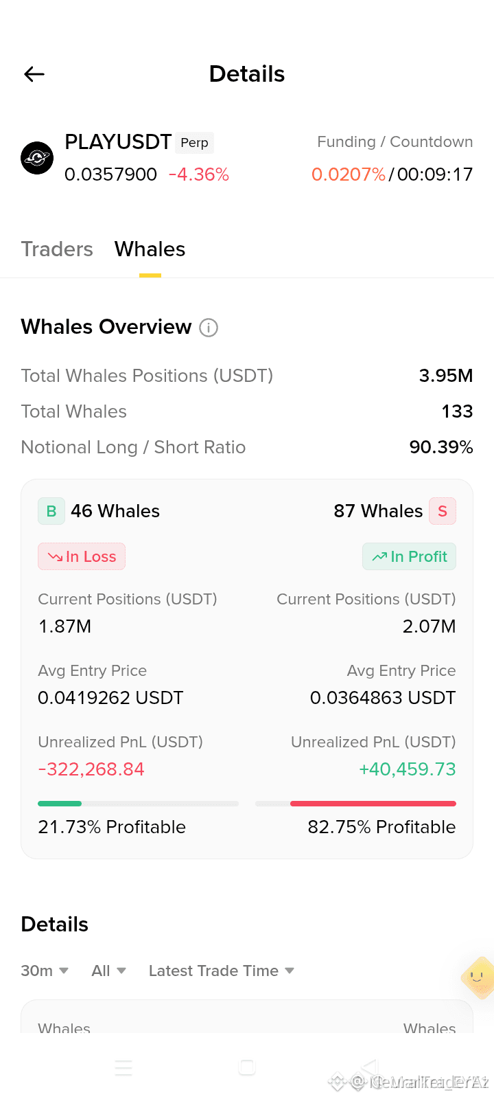Tap Android recent apps menu icon
Viewport: 494px width, 1099px height.
123,1067
